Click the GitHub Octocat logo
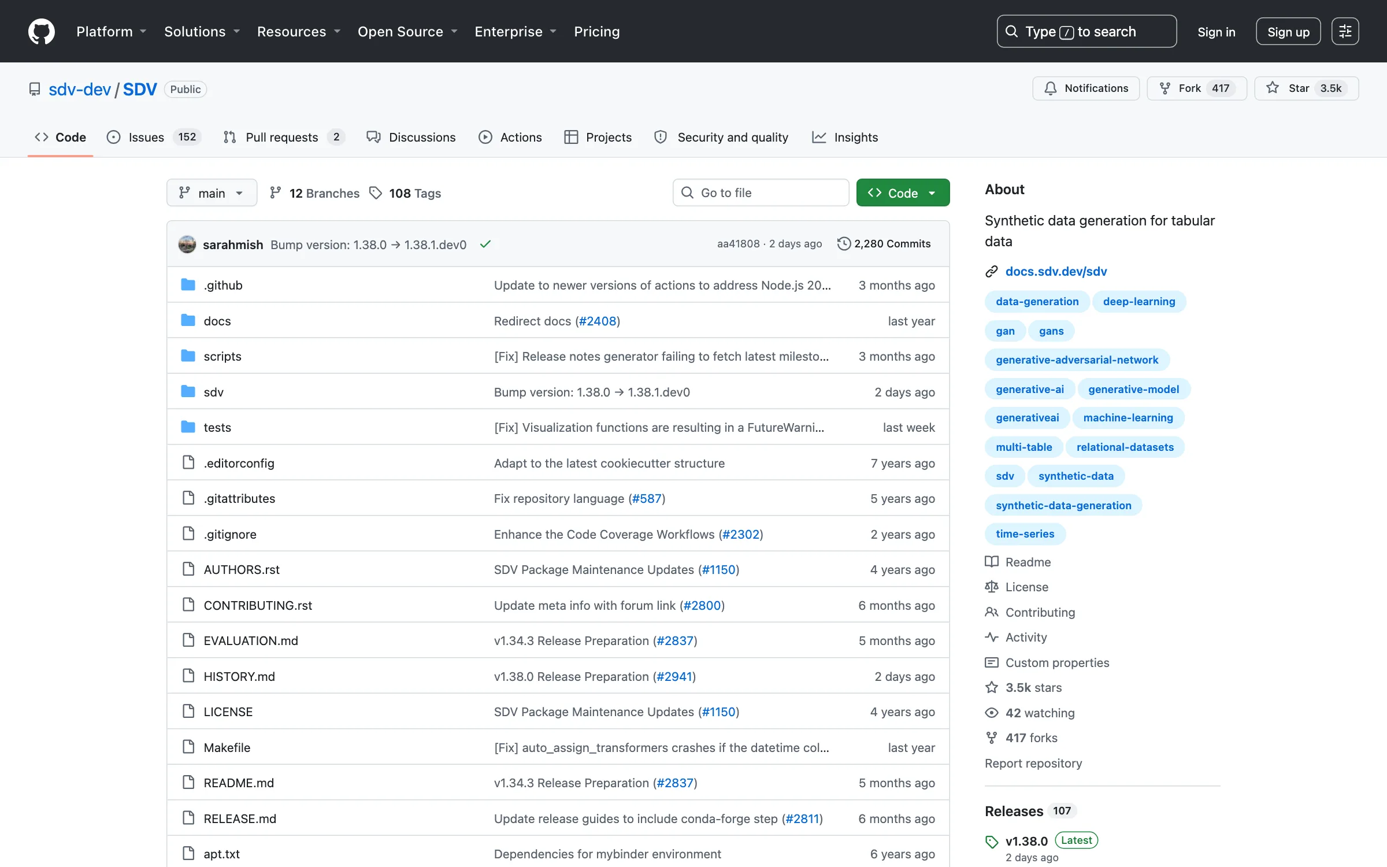This screenshot has width=1387, height=867. pos(42,31)
